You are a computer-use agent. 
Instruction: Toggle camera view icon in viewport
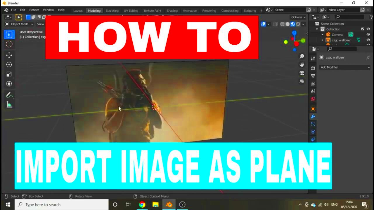pyautogui.click(x=302, y=73)
